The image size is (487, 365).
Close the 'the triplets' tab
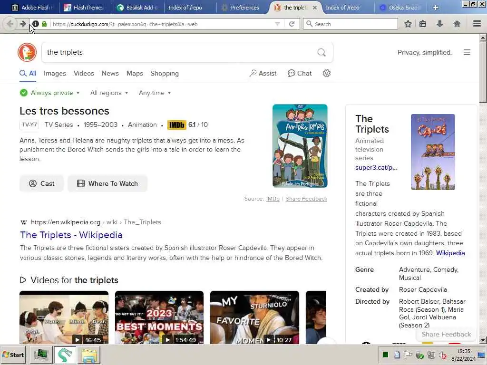(x=315, y=8)
